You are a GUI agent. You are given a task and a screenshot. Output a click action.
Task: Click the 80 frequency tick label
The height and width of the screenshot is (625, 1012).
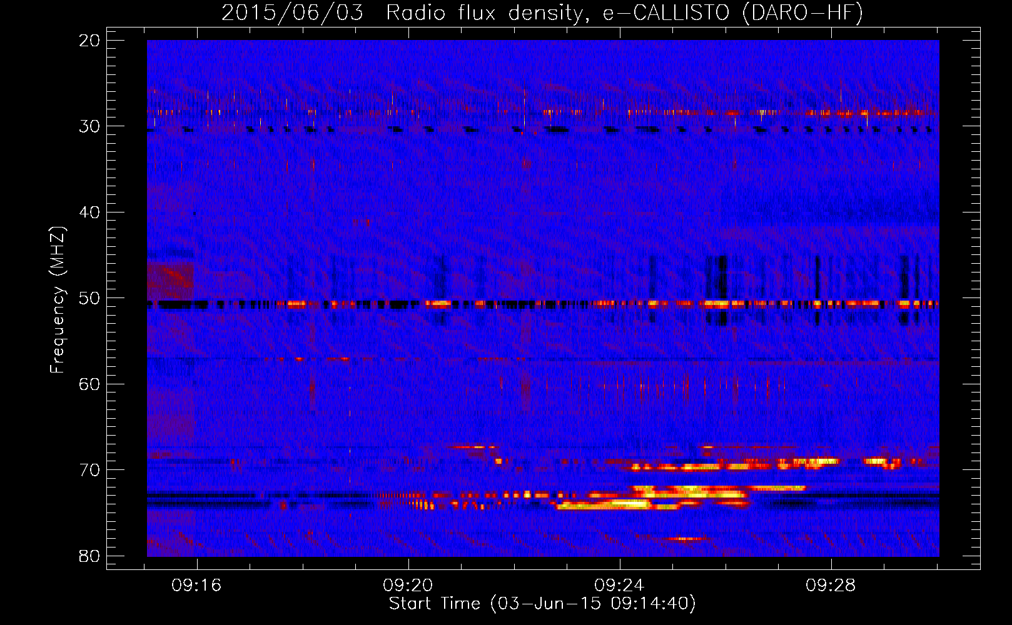[x=89, y=556]
